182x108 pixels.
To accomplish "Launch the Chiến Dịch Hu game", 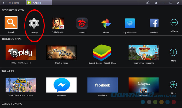I will coord(58,23).
